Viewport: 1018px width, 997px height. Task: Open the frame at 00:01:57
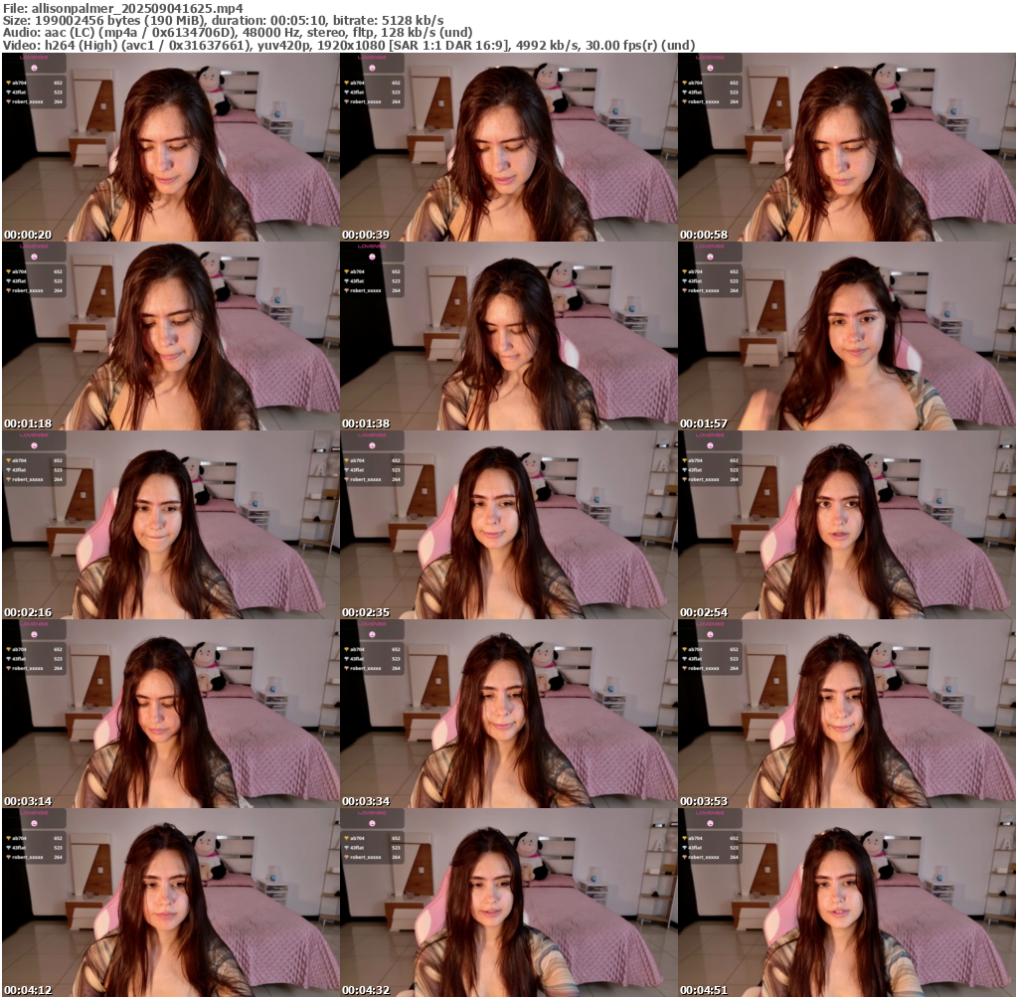[847, 336]
